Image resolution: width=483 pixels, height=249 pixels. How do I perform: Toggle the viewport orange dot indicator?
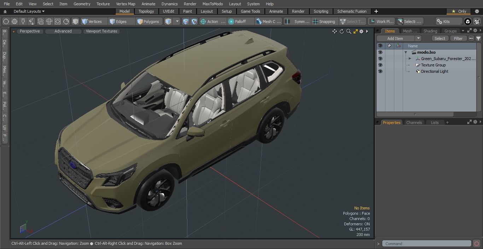[14, 31]
